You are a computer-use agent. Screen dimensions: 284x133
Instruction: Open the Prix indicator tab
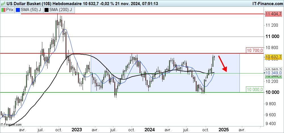8,10
